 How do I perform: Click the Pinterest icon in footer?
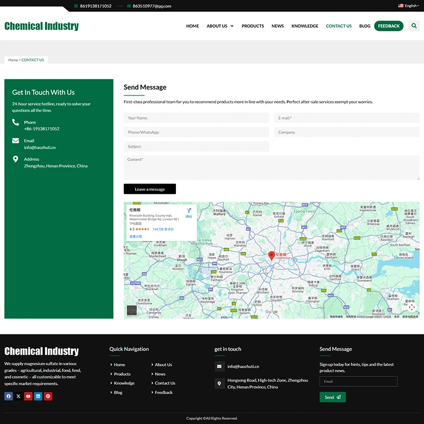click(x=48, y=396)
